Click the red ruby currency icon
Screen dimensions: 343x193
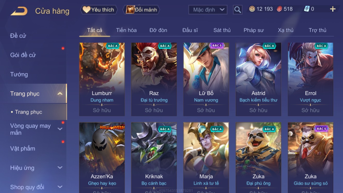coord(279,9)
